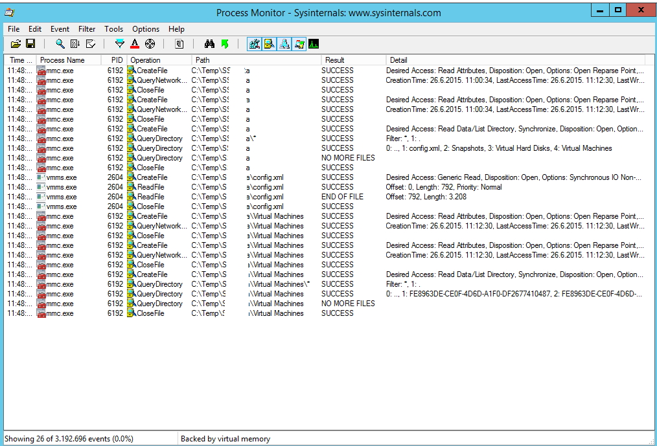Open the Tools menu
657x446 pixels.
tap(113, 29)
